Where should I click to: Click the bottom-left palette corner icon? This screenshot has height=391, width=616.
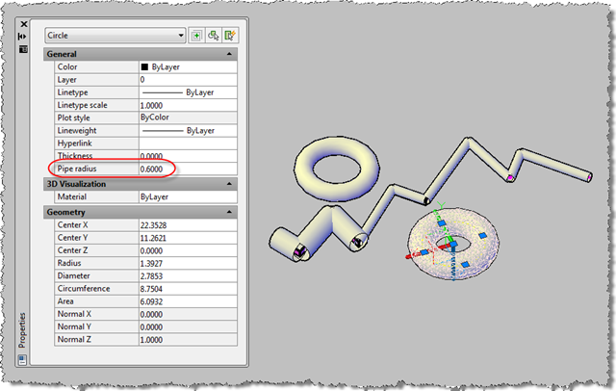[x=23, y=359]
